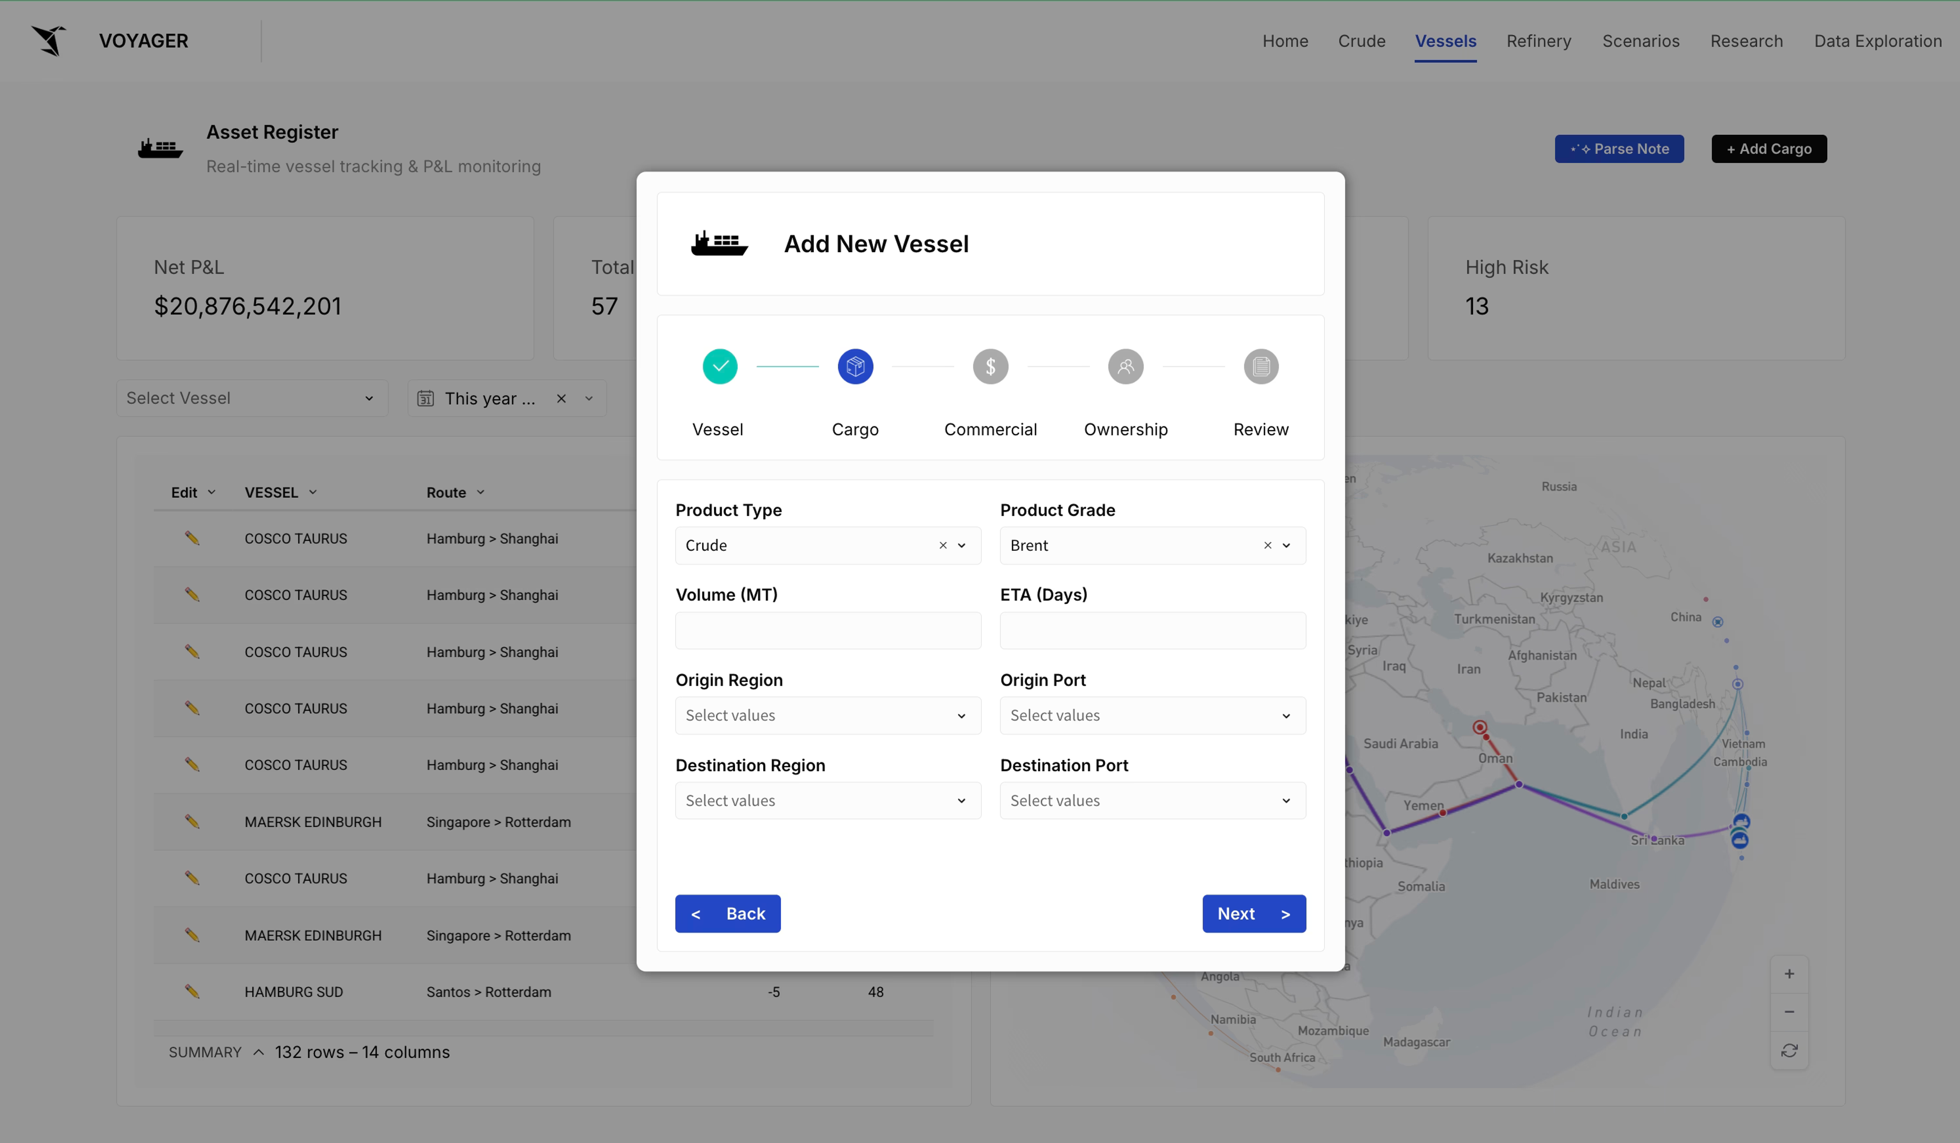1960x1143 pixels.
Task: Click the Back button
Action: (x=727, y=913)
